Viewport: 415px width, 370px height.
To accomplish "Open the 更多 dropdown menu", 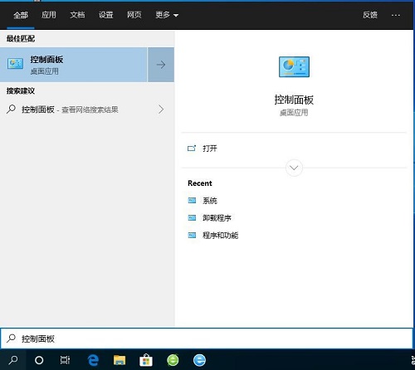I will [x=167, y=15].
